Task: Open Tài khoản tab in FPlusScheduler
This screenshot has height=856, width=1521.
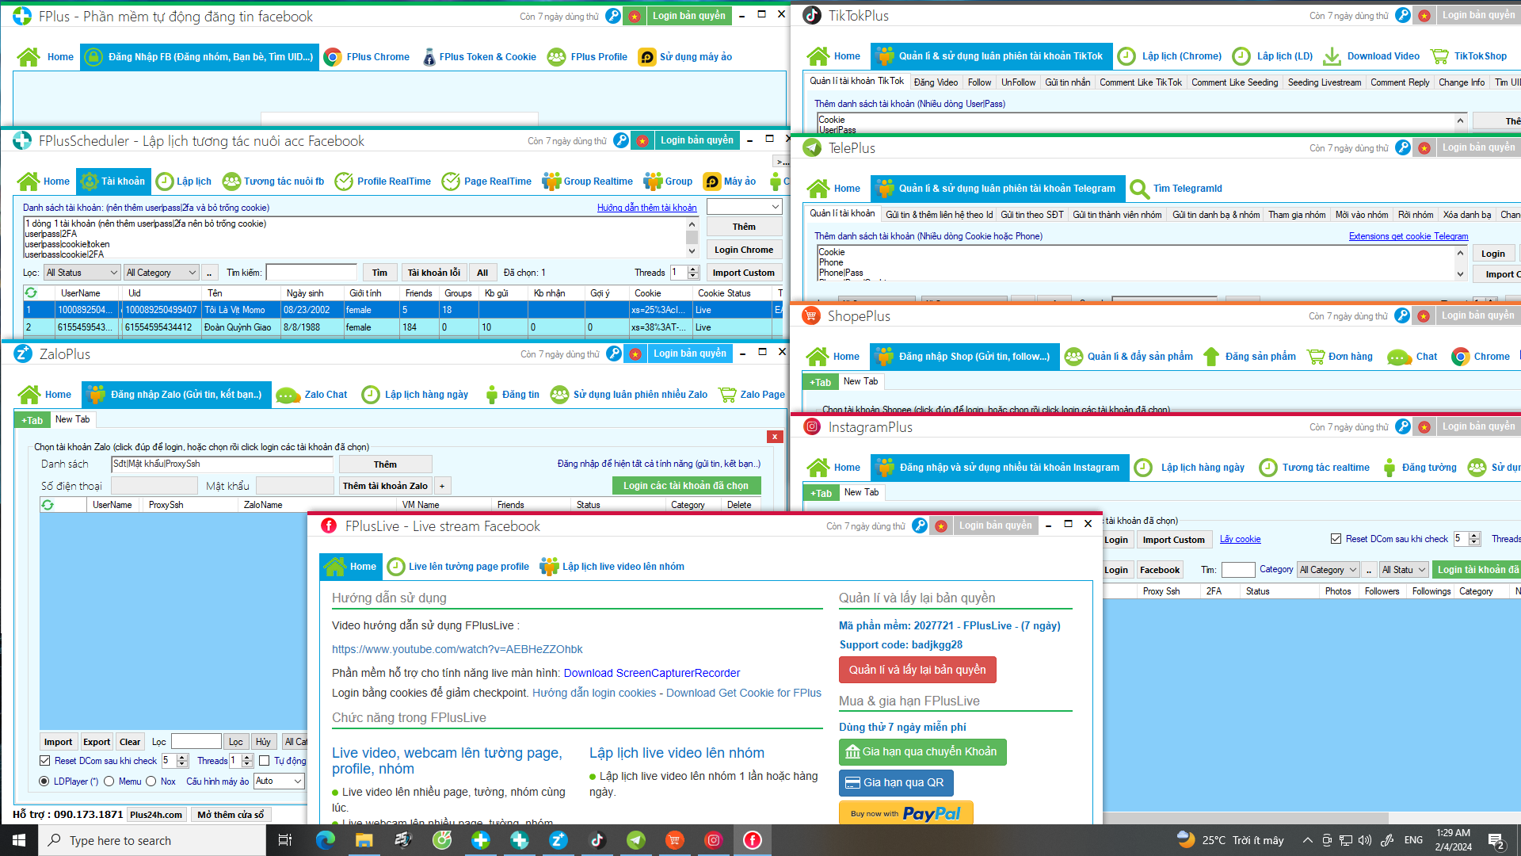Action: pyautogui.click(x=112, y=182)
